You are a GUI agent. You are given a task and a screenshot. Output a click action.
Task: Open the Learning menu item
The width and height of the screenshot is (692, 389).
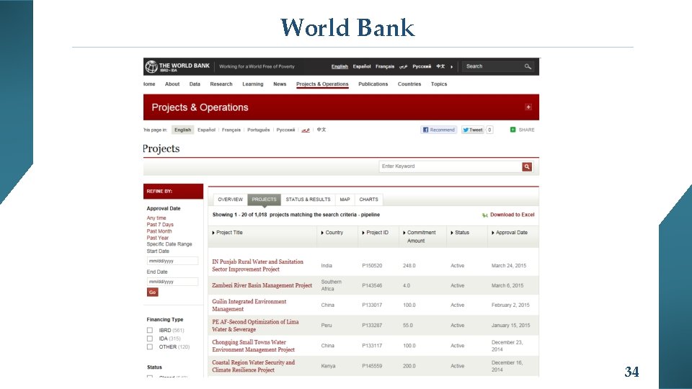point(253,84)
